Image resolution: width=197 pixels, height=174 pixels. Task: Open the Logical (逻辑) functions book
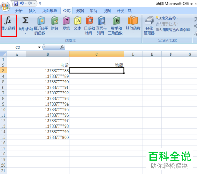[x=66, y=25]
